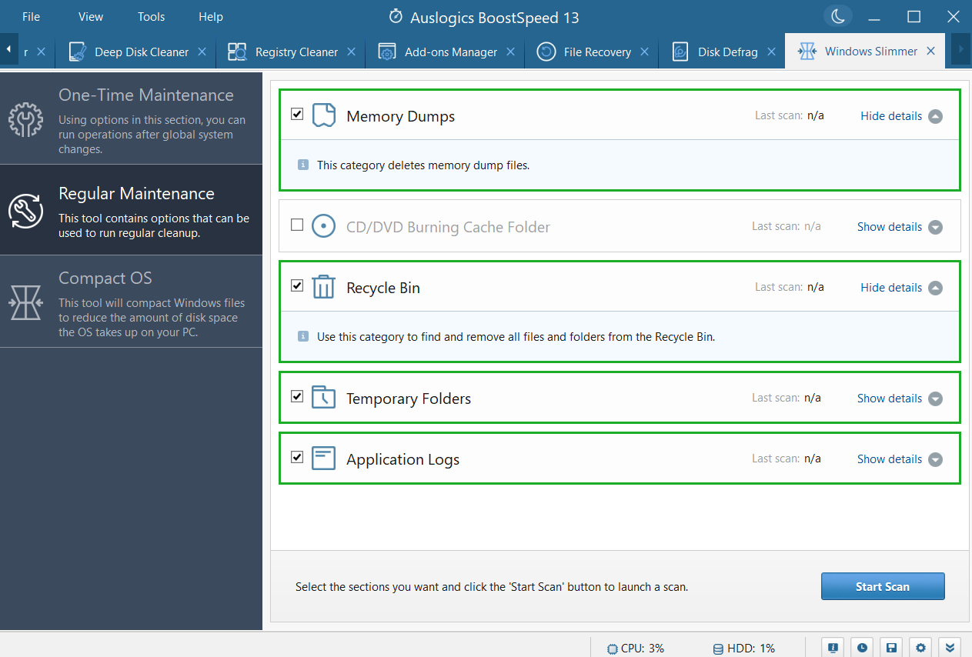Screen dimensions: 972x657
Task: Click the CPU chip icon in status bar
Action: point(612,649)
